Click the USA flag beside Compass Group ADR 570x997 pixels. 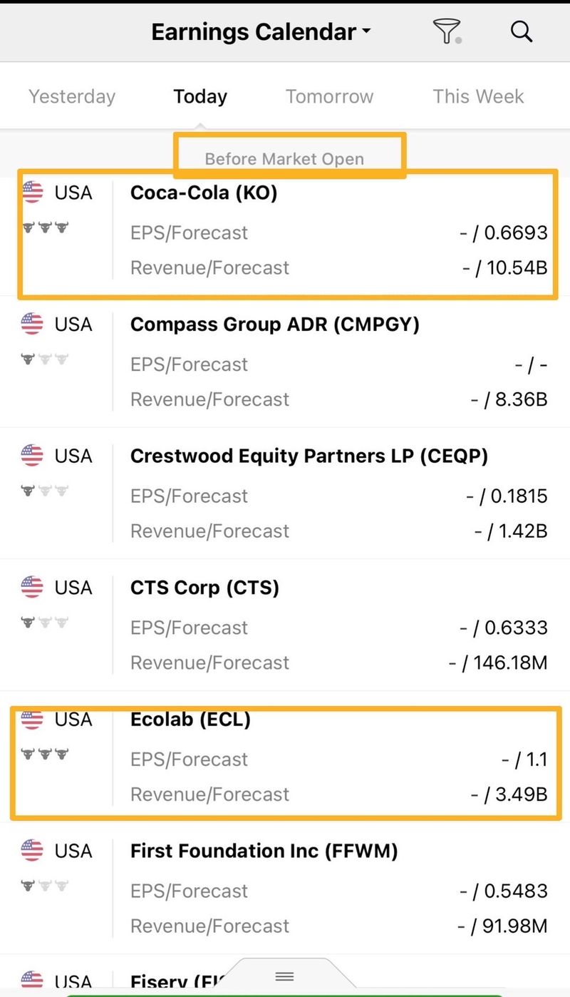pos(33,324)
